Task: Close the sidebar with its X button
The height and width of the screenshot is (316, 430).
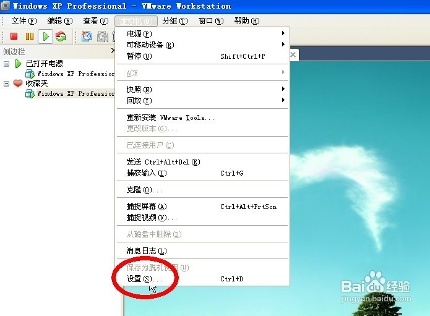Action: tap(113, 51)
